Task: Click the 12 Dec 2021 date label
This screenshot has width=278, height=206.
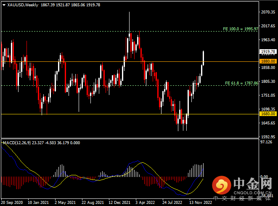Action: (x=119, y=203)
